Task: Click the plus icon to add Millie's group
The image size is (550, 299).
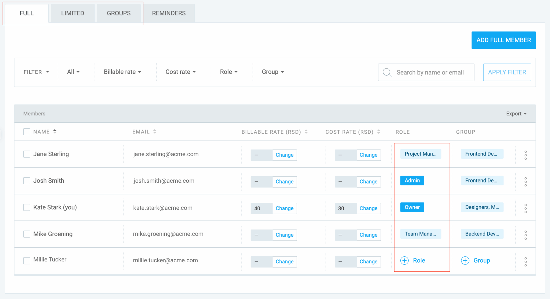Action: (465, 260)
